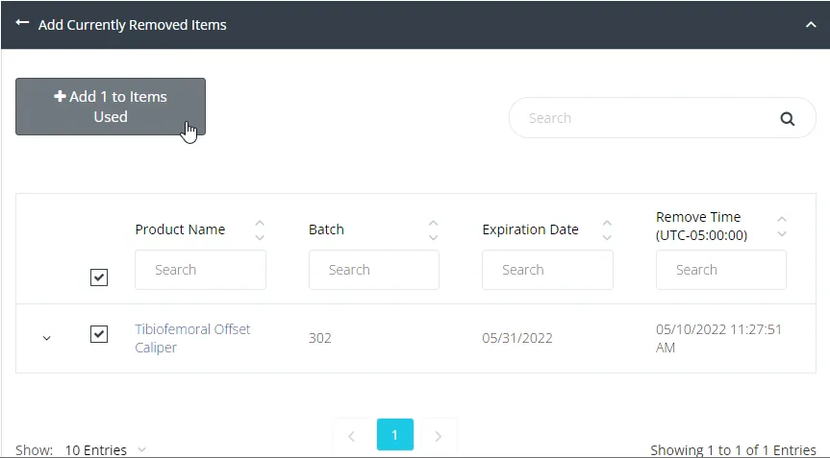Sort by Product Name column arrows
Image resolution: width=830 pixels, height=458 pixels.
[x=260, y=230]
